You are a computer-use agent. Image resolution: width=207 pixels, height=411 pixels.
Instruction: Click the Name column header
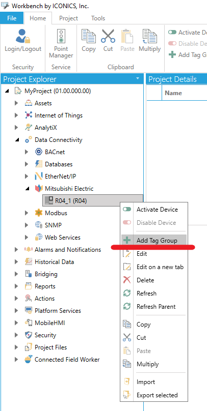pos(173,93)
